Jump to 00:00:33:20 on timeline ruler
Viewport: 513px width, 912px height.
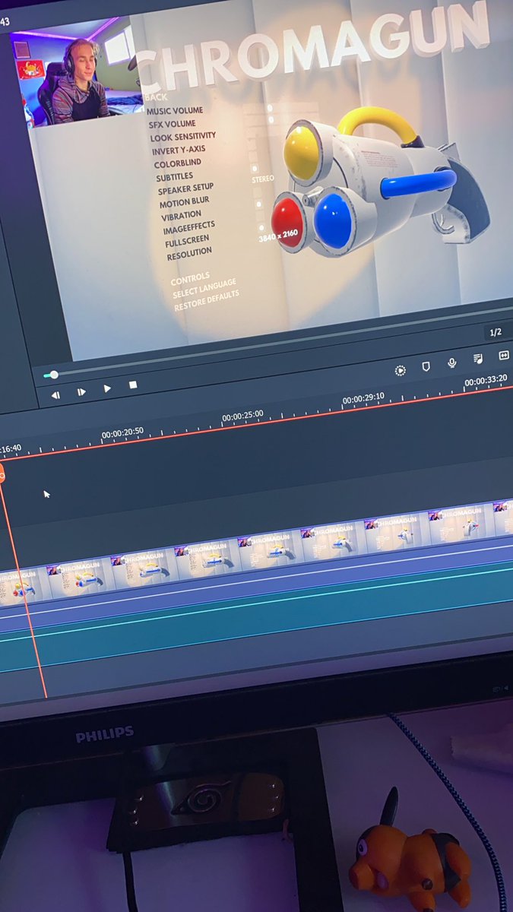[x=486, y=381]
